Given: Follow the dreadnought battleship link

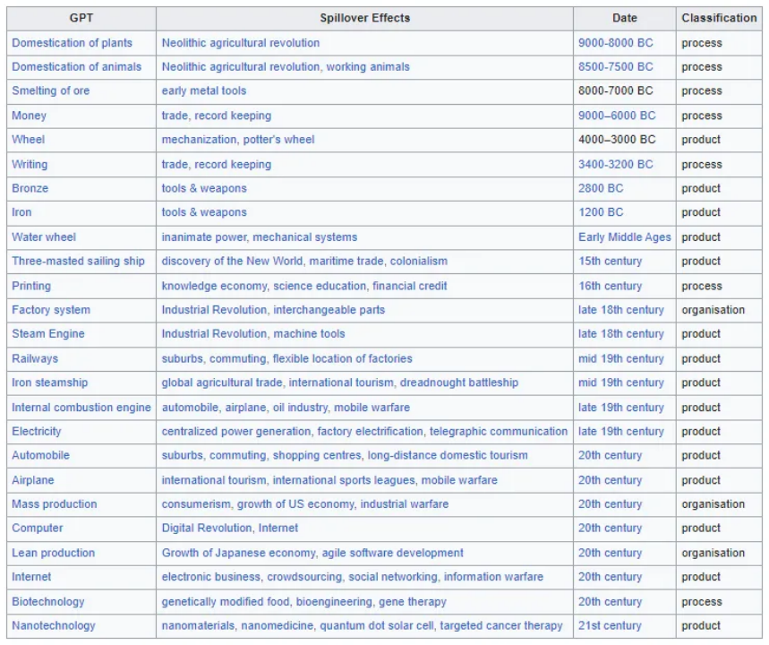Looking at the screenshot, I should point(459,383).
